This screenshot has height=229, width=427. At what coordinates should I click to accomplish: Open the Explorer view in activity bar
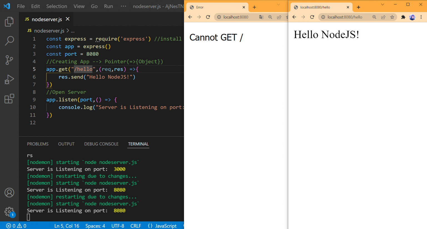tap(9, 22)
